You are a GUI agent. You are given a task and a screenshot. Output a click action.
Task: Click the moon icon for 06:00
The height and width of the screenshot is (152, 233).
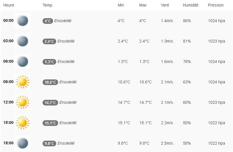point(22,62)
